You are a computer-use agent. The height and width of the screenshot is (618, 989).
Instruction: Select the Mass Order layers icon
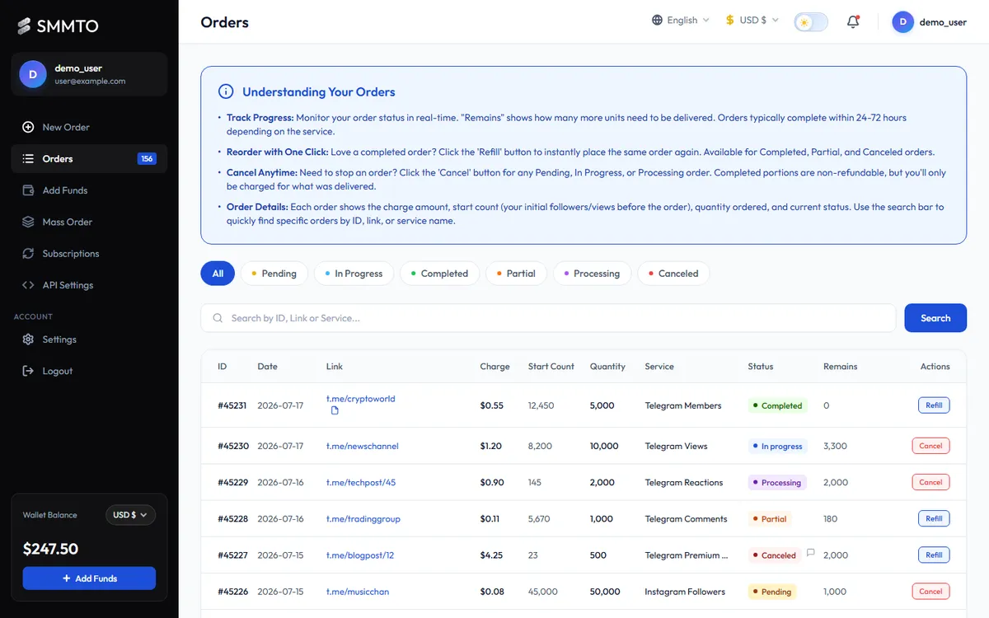28,222
